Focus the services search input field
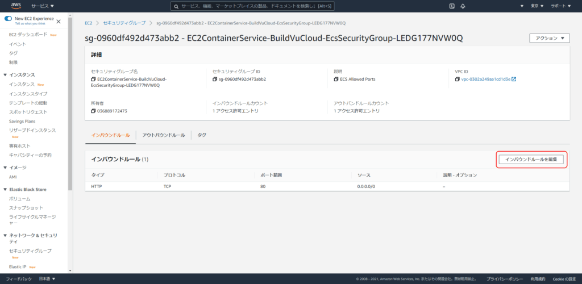Viewport: 582px width, 284px height. (x=252, y=6)
